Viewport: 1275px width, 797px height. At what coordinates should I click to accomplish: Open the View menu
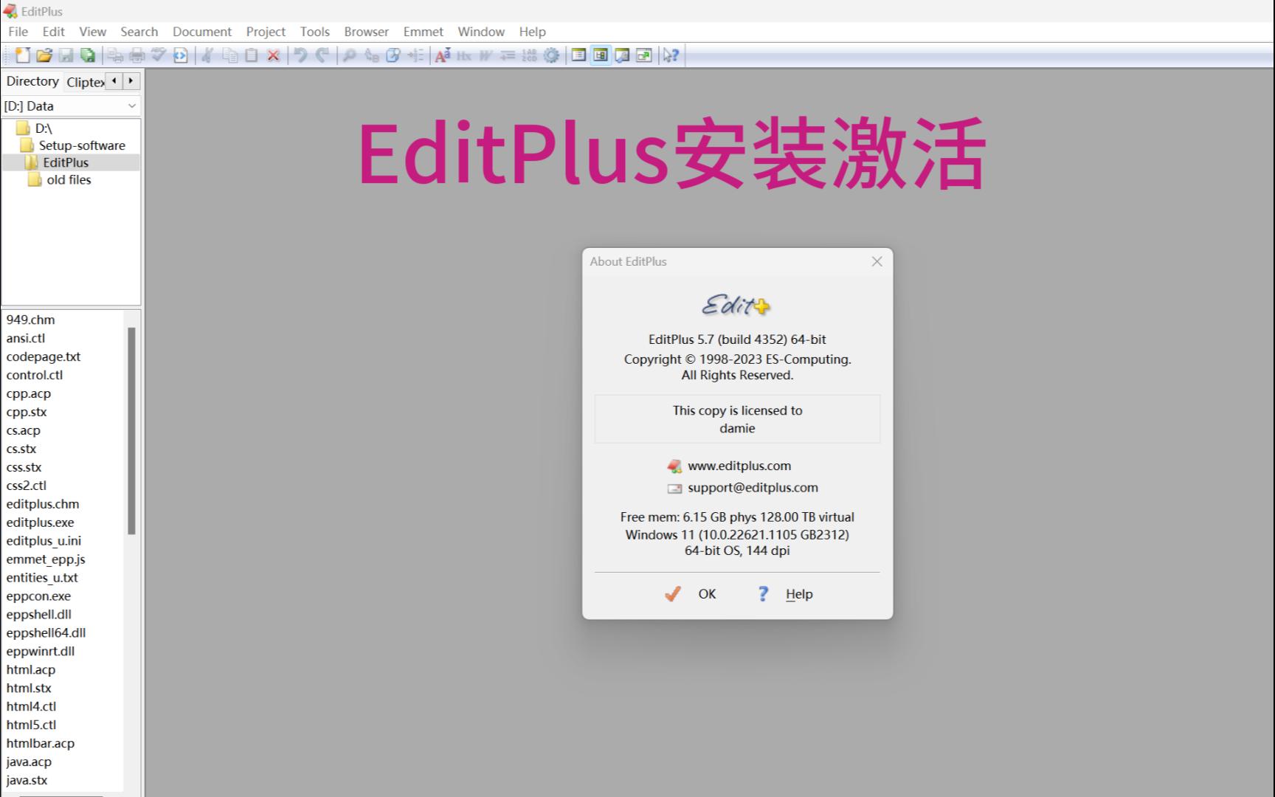tap(93, 32)
